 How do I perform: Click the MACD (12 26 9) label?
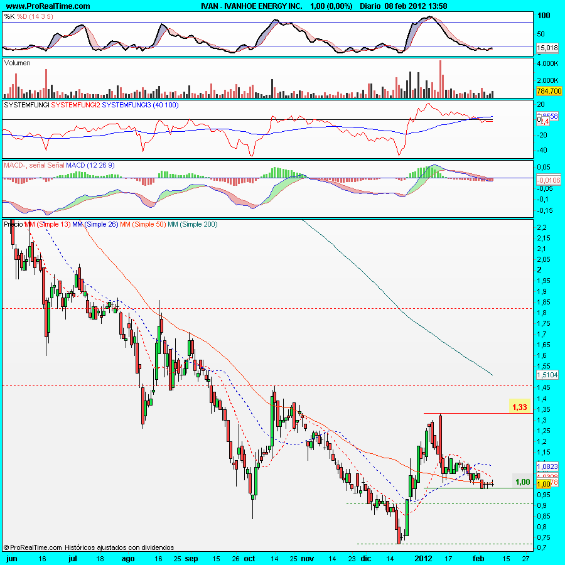point(90,165)
